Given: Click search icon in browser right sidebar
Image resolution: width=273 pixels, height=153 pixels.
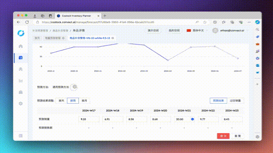Looking at the screenshot, I should [x=258, y=30].
